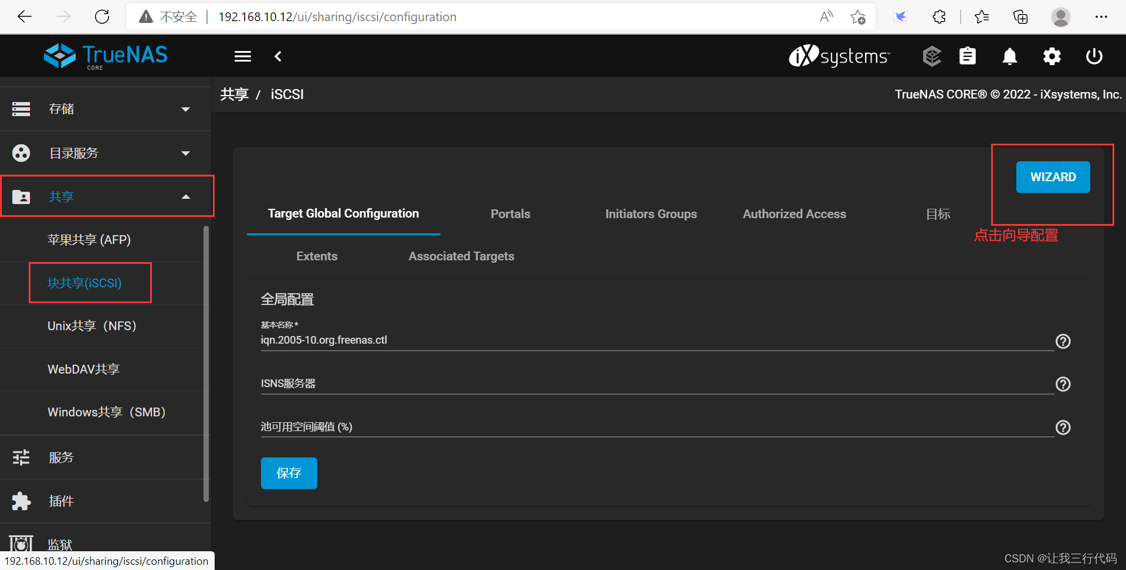
Task: Open browser extensions puzzle icon
Action: tap(940, 16)
